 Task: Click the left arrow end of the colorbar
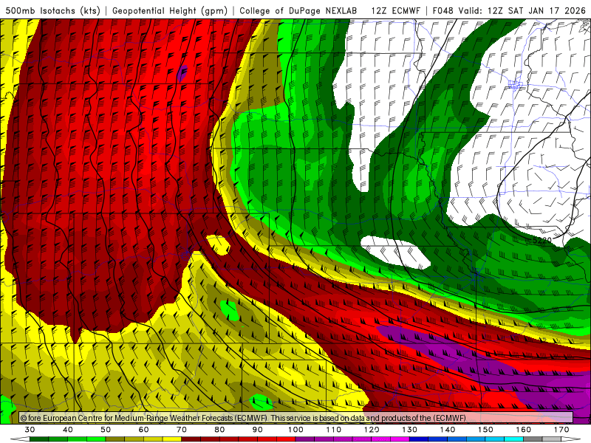[20, 439]
